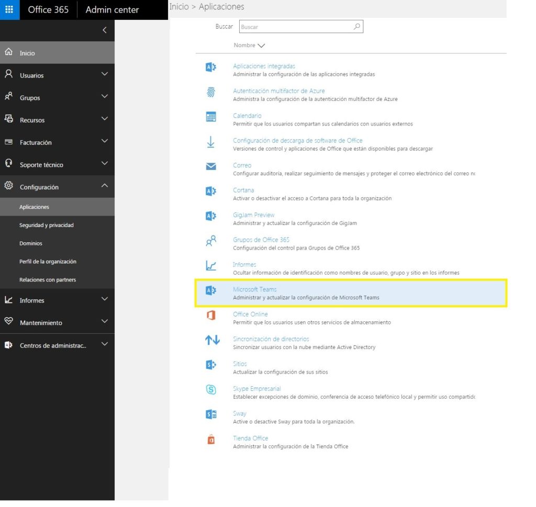This screenshot has height=507, width=536.
Task: Open the Skype Empresarial link
Action: pos(256,388)
